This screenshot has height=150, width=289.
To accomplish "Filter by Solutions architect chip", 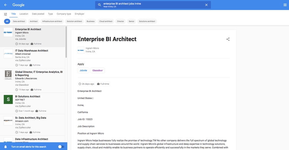I will (147, 21).
